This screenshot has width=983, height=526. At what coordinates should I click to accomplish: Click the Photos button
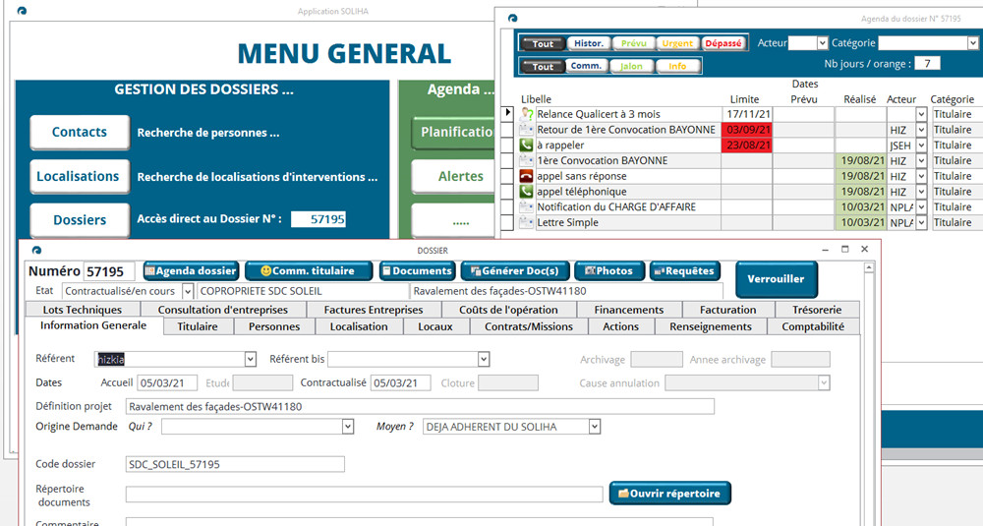608,270
